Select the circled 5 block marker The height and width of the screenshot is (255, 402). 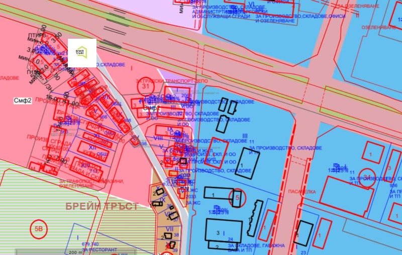[x=237, y=198]
